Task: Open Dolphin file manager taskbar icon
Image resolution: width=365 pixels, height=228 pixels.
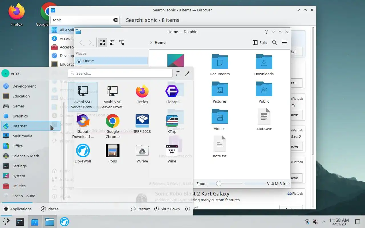Action: 50,222
